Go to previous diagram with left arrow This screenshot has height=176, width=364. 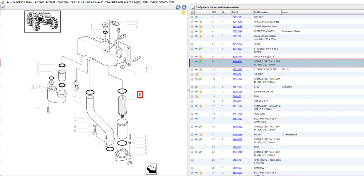tap(178, 7)
